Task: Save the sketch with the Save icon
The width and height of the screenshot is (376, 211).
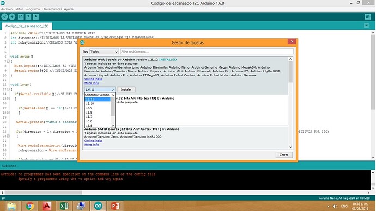Action: [x=36, y=17]
